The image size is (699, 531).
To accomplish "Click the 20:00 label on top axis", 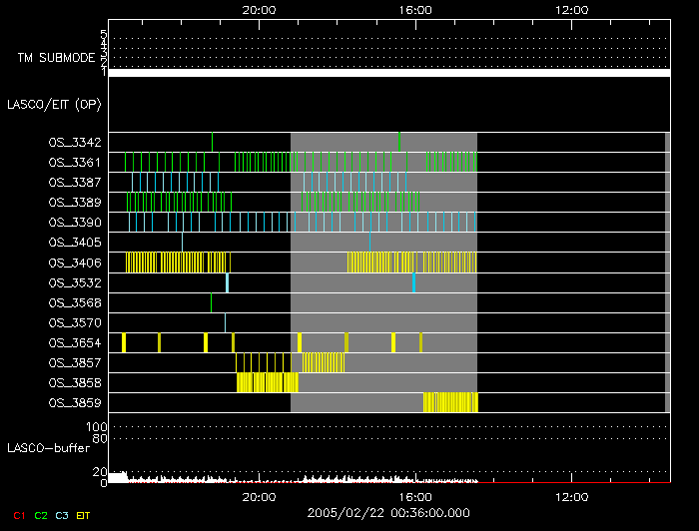I will (x=259, y=9).
